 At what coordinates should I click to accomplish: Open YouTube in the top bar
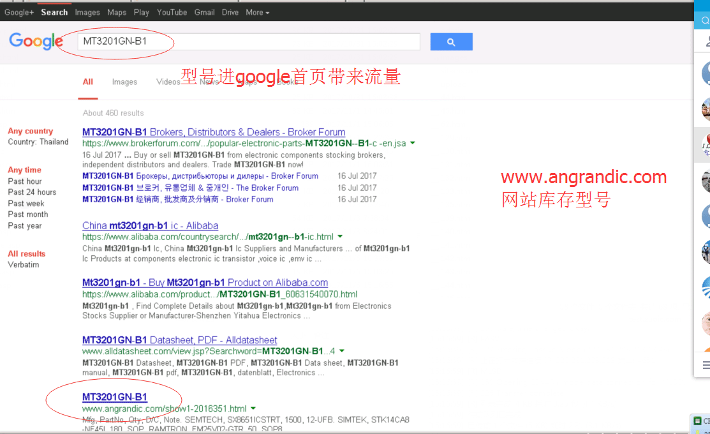pyautogui.click(x=172, y=12)
